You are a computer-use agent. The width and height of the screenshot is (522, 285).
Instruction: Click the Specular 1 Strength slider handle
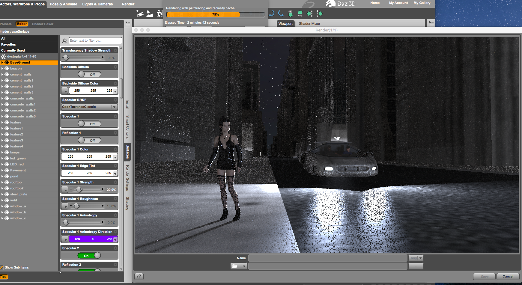point(79,189)
